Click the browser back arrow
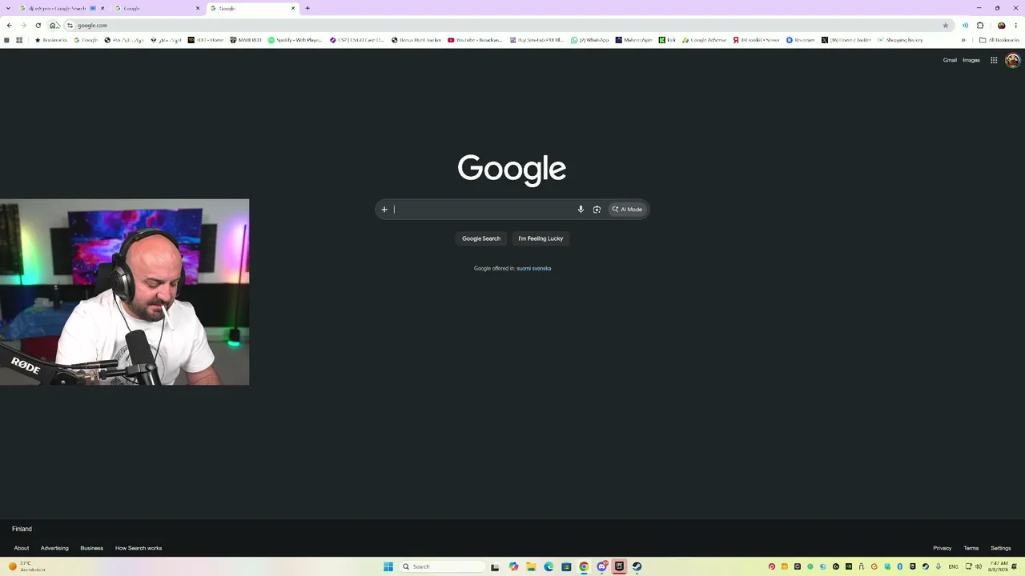The width and height of the screenshot is (1025, 576). [9, 26]
